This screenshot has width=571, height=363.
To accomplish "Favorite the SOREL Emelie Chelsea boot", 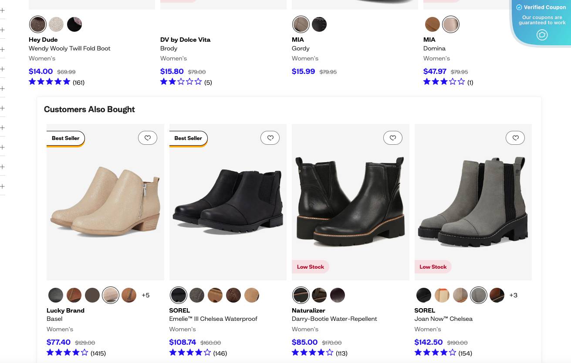I will (x=270, y=138).
